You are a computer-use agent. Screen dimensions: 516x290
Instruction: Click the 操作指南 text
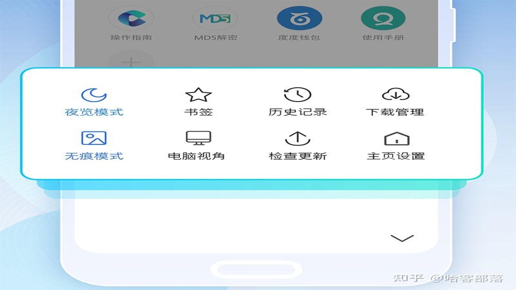131,37
